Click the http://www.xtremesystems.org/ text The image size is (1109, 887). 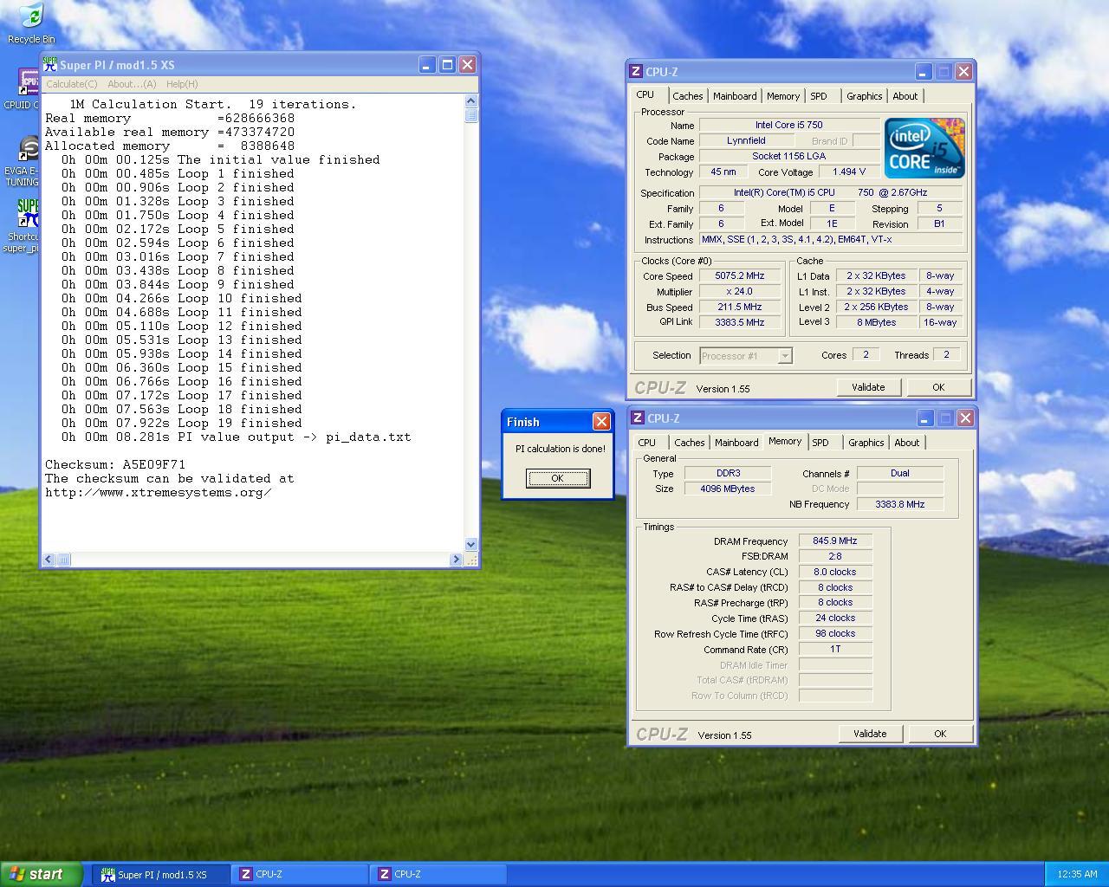point(159,492)
